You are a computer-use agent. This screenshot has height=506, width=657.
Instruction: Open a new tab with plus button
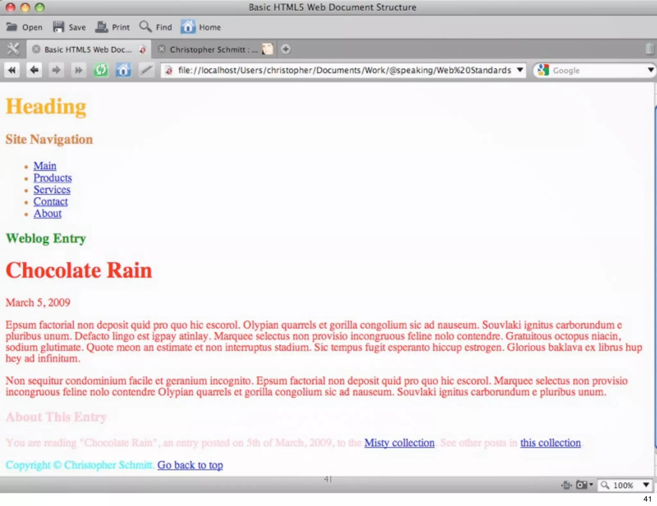[x=286, y=49]
